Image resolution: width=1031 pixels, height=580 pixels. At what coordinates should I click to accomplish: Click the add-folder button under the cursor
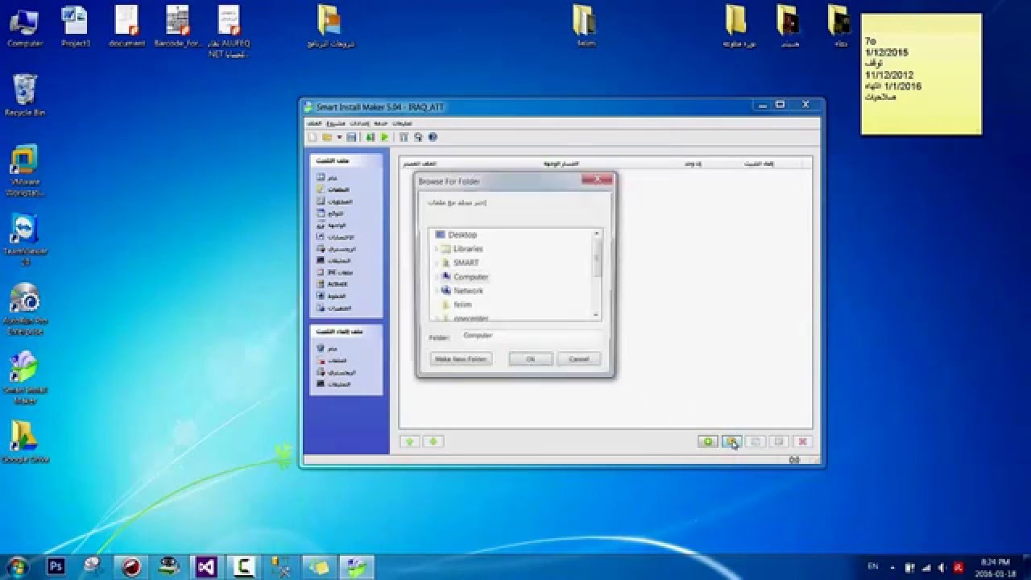click(x=731, y=441)
